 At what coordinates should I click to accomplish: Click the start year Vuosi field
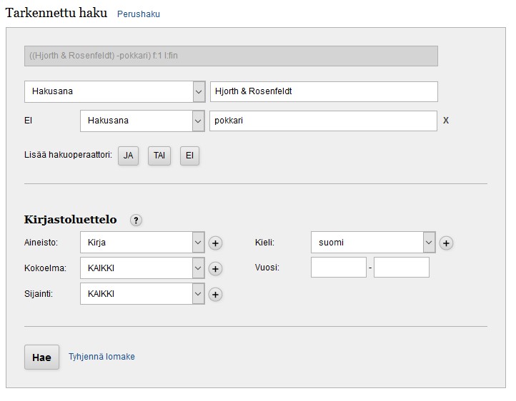338,268
